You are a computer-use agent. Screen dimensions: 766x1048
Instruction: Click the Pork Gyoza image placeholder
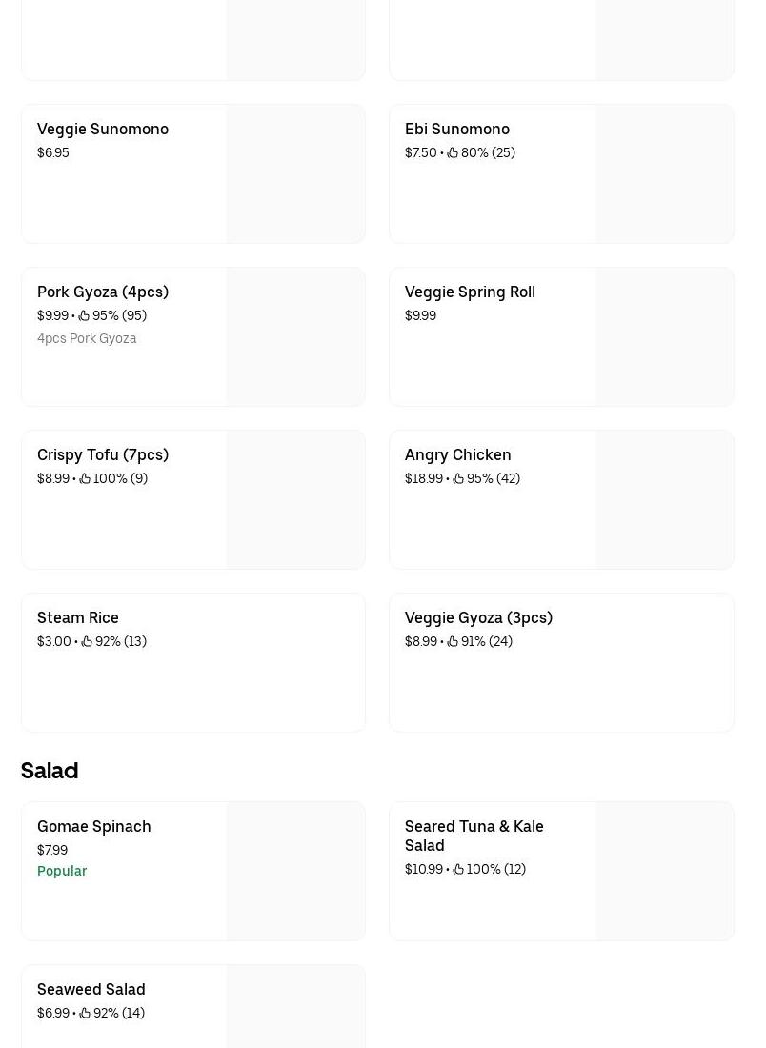click(295, 336)
